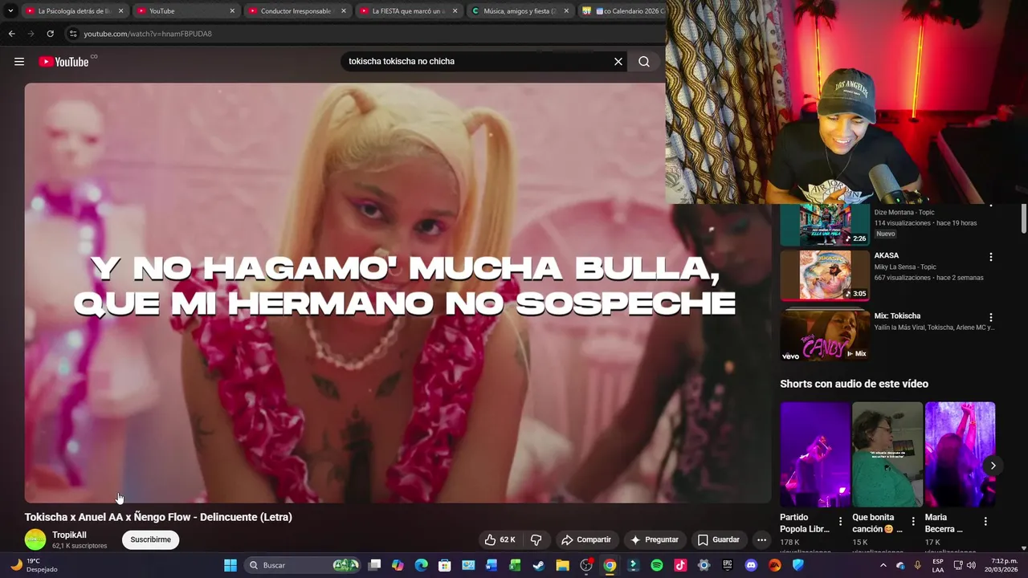Viewport: 1028px width, 578px height.
Task: Open options for 'Que bonita canción' short
Action: 913,521
